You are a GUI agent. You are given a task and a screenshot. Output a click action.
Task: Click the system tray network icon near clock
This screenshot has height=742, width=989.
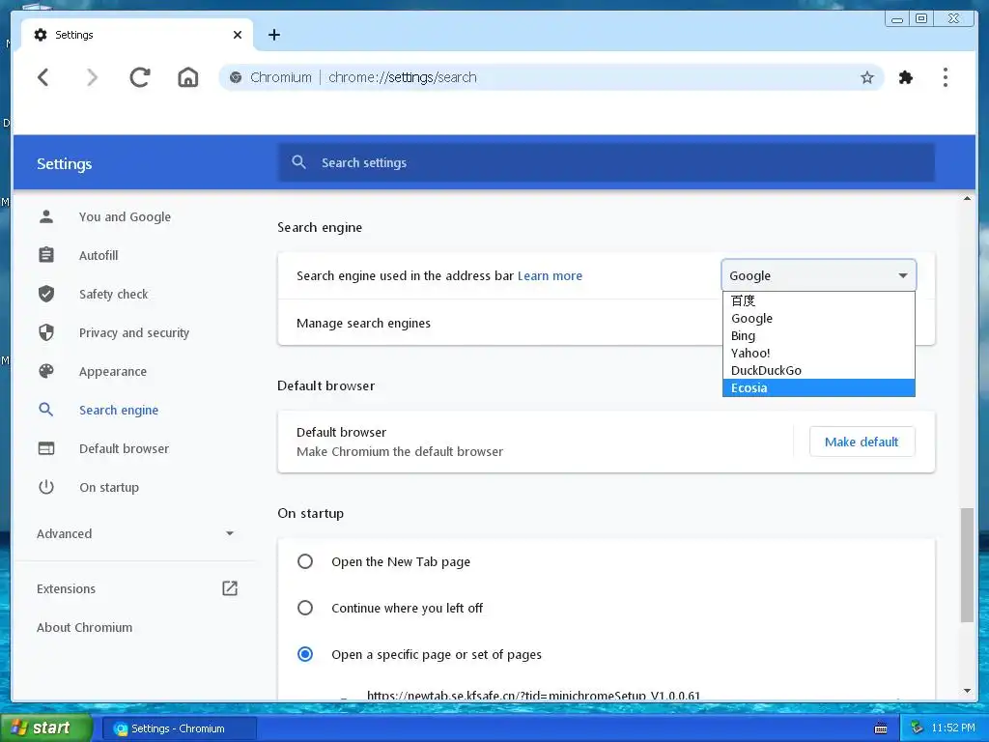(917, 728)
